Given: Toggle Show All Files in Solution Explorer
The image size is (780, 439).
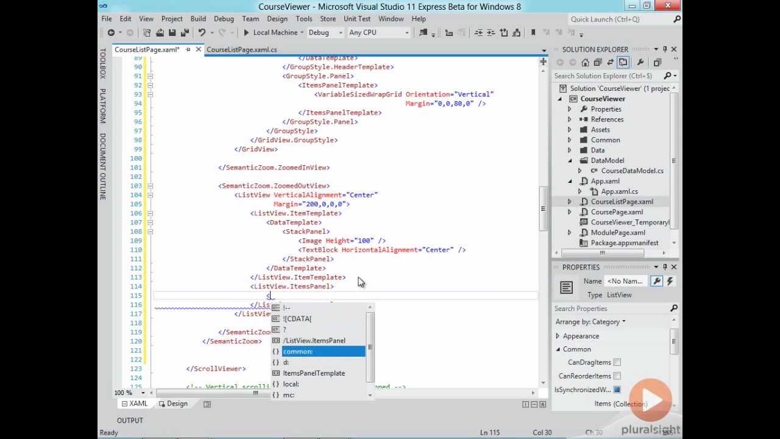Looking at the screenshot, I should pyautogui.click(x=622, y=62).
